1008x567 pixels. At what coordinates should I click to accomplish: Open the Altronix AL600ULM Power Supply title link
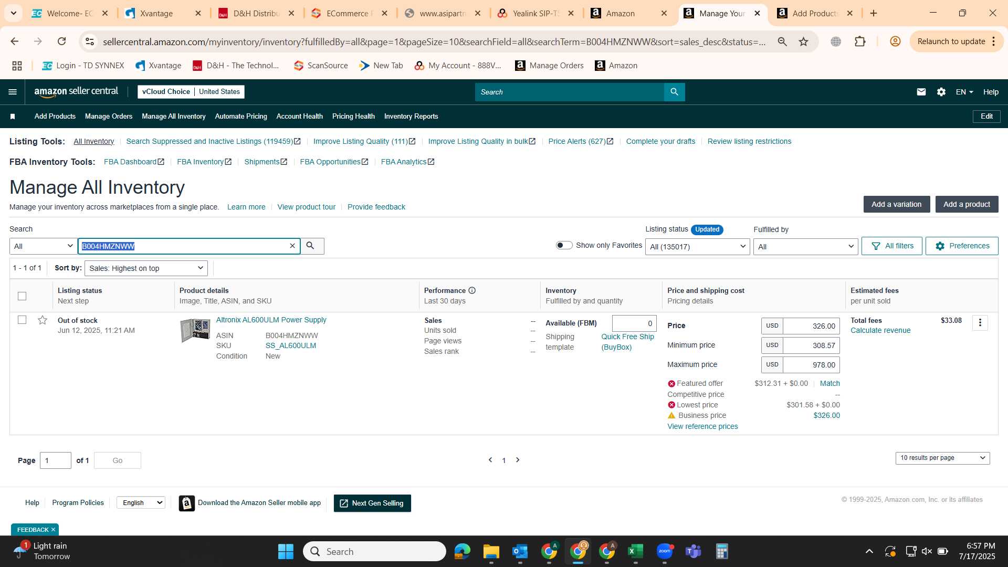click(271, 320)
